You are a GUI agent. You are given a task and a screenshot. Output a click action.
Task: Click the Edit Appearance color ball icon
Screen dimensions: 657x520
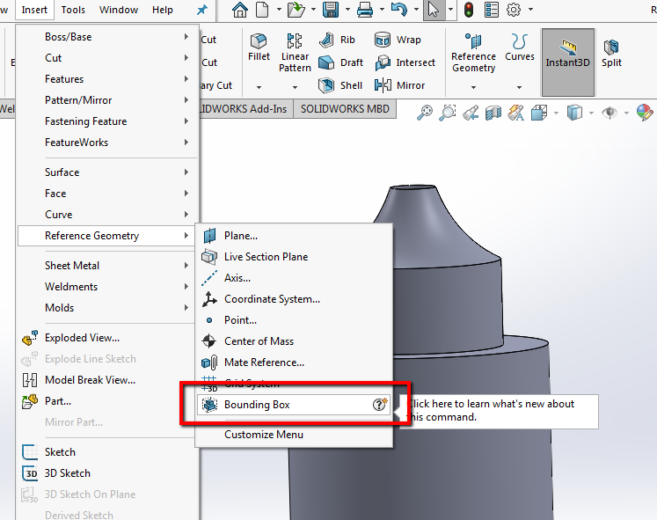coord(645,113)
